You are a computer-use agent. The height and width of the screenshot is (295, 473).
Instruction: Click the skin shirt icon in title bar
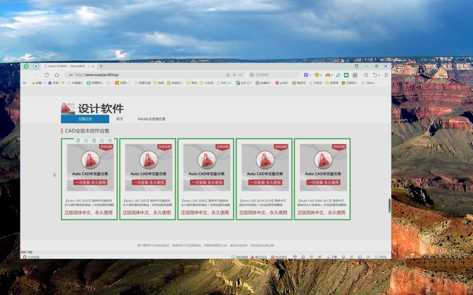click(356, 66)
